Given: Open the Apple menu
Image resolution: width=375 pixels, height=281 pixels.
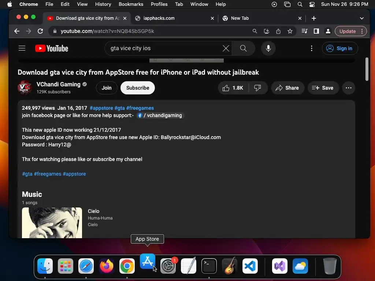Looking at the screenshot, I should [x=10, y=4].
